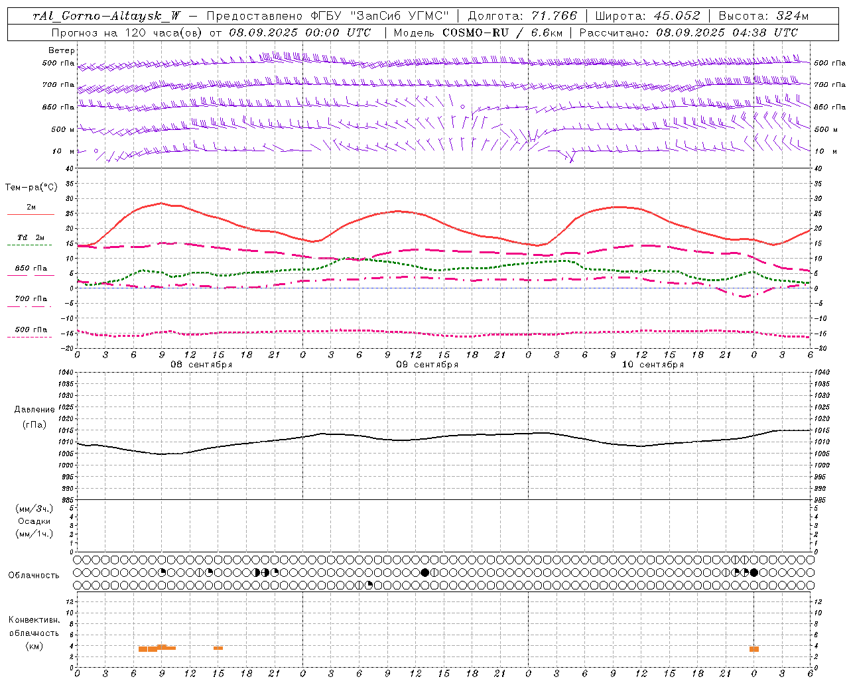Click the 'Осадки' precipitation label
849x679 pixels.
coord(34,521)
